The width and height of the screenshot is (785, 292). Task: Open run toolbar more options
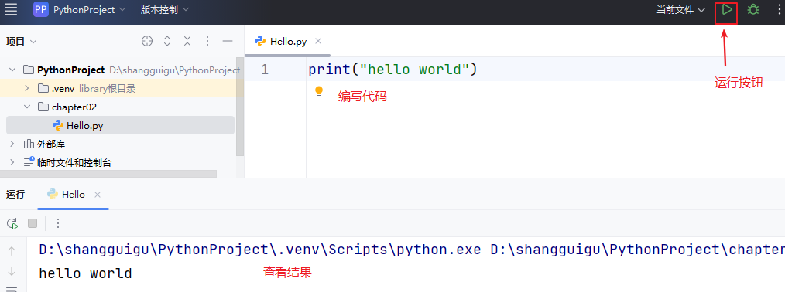click(x=58, y=223)
